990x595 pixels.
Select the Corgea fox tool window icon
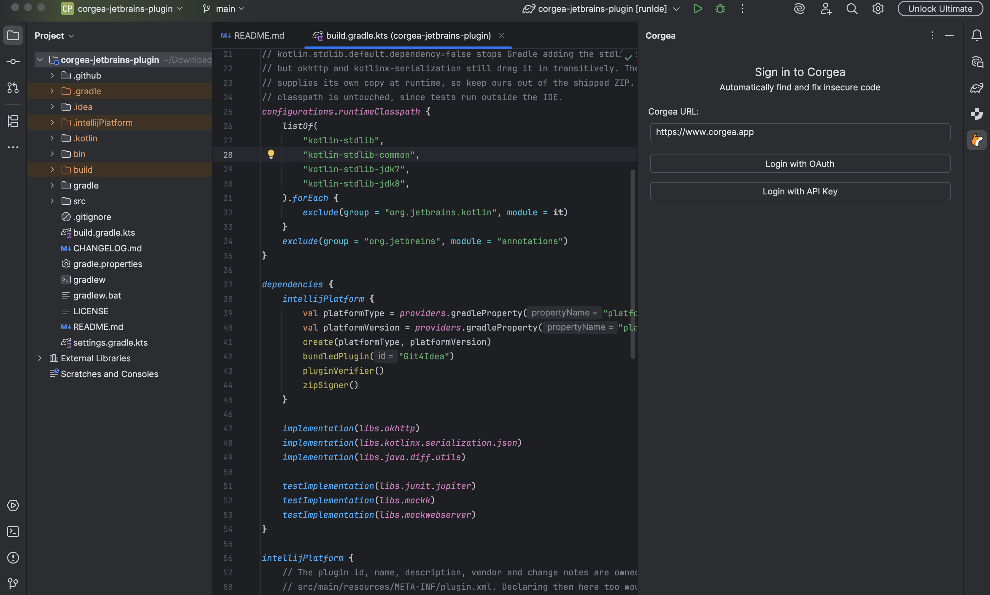976,140
